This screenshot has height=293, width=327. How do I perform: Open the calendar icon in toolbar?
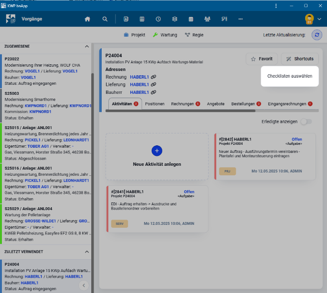tap(191, 19)
